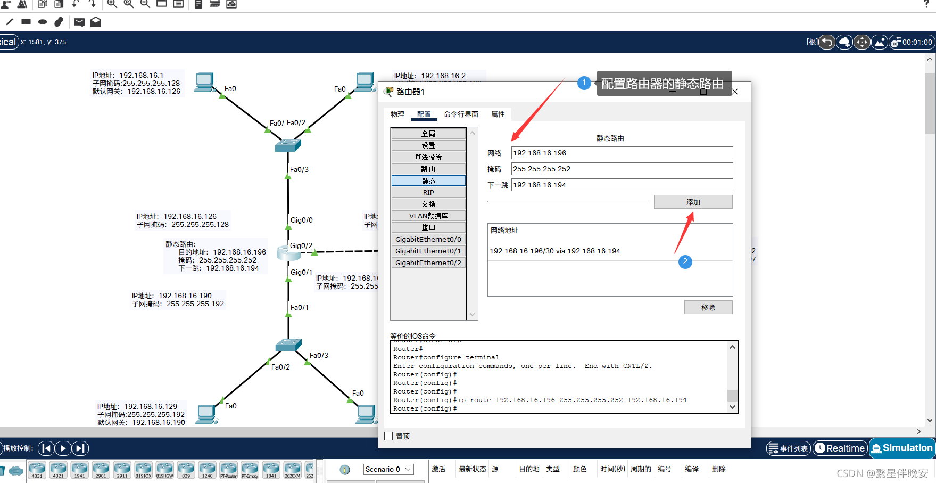Click the 2911 router device icon
This screenshot has height=483, width=936.
click(122, 470)
